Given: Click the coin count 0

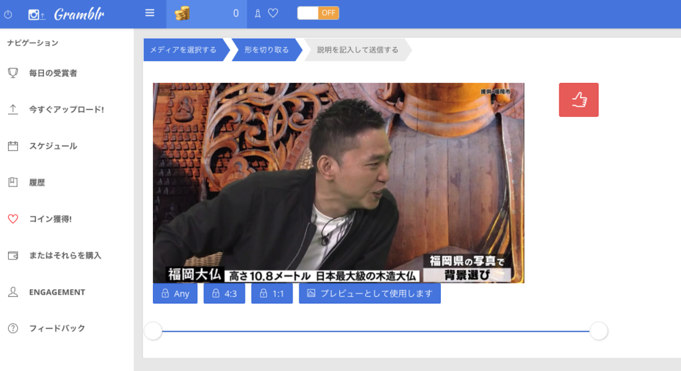Looking at the screenshot, I should coord(236,13).
